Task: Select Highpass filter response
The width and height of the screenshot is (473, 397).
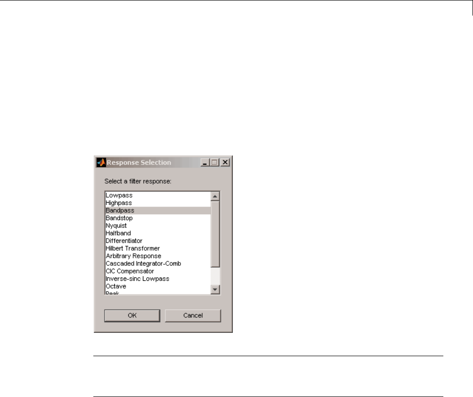Action: pyautogui.click(x=158, y=203)
